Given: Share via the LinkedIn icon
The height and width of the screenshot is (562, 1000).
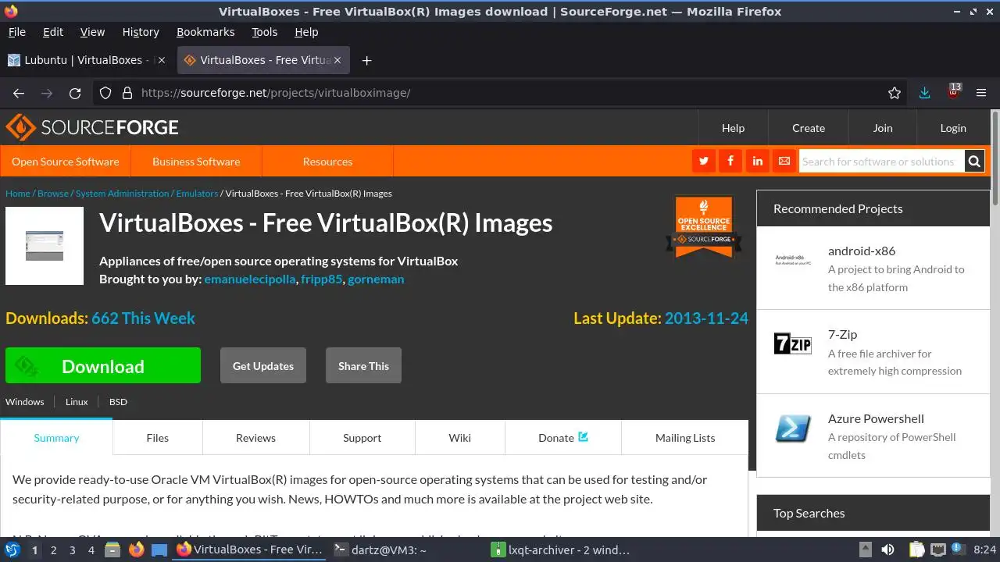Looking at the screenshot, I should click(x=757, y=161).
